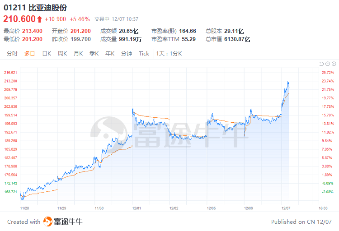Image resolution: width=339 pixels, height=231 pixels.
Task: Click the 最高价 value 213.400
Action: [x=32, y=31]
